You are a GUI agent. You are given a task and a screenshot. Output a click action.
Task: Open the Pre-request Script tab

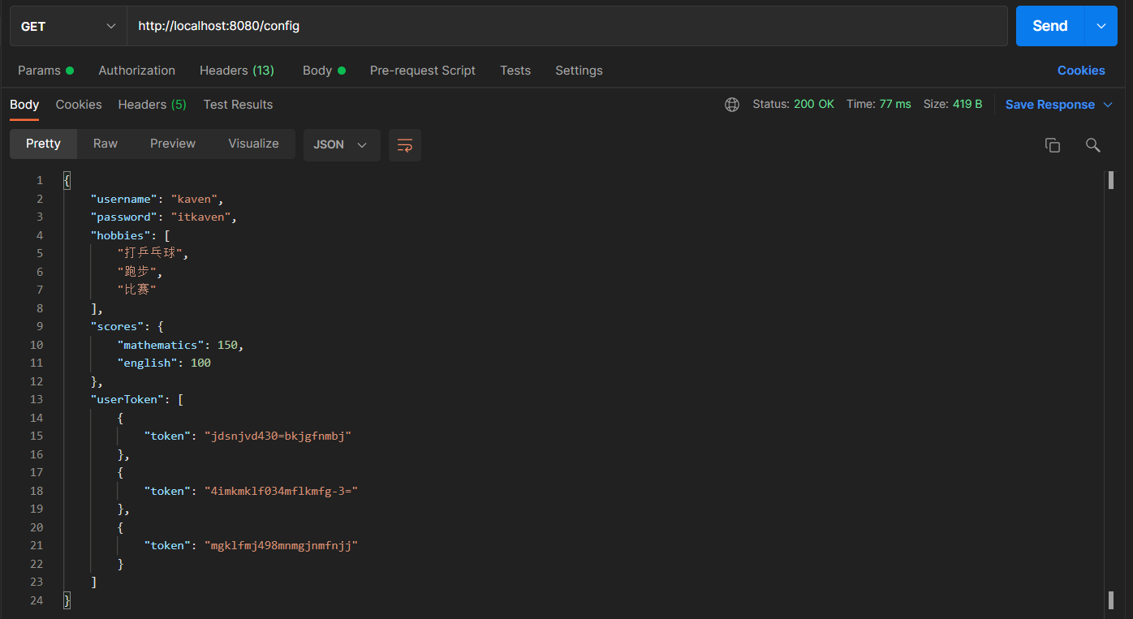422,71
